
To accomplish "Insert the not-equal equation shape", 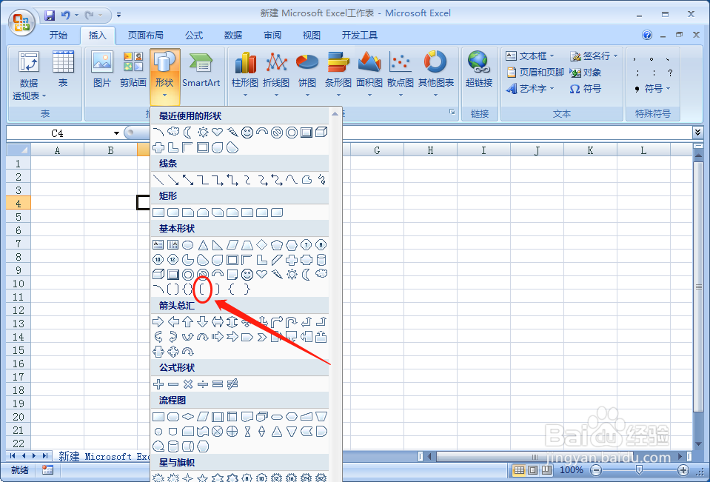I will click(x=232, y=384).
